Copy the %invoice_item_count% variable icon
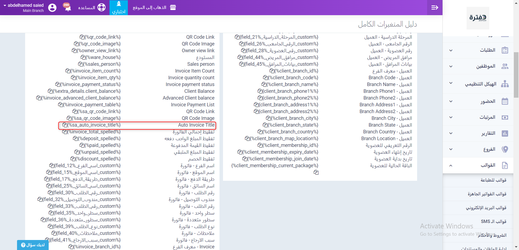The width and height of the screenshot is (519, 250). 68,71
